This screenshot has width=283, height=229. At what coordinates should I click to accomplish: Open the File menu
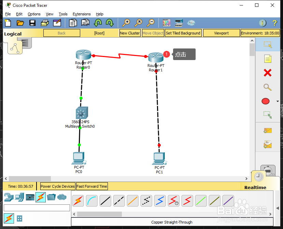tap(8, 14)
